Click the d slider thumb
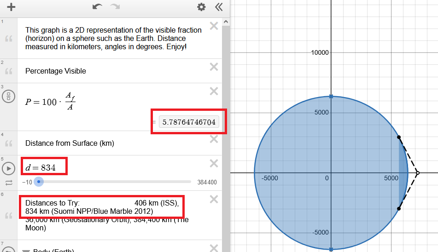 tap(39, 182)
